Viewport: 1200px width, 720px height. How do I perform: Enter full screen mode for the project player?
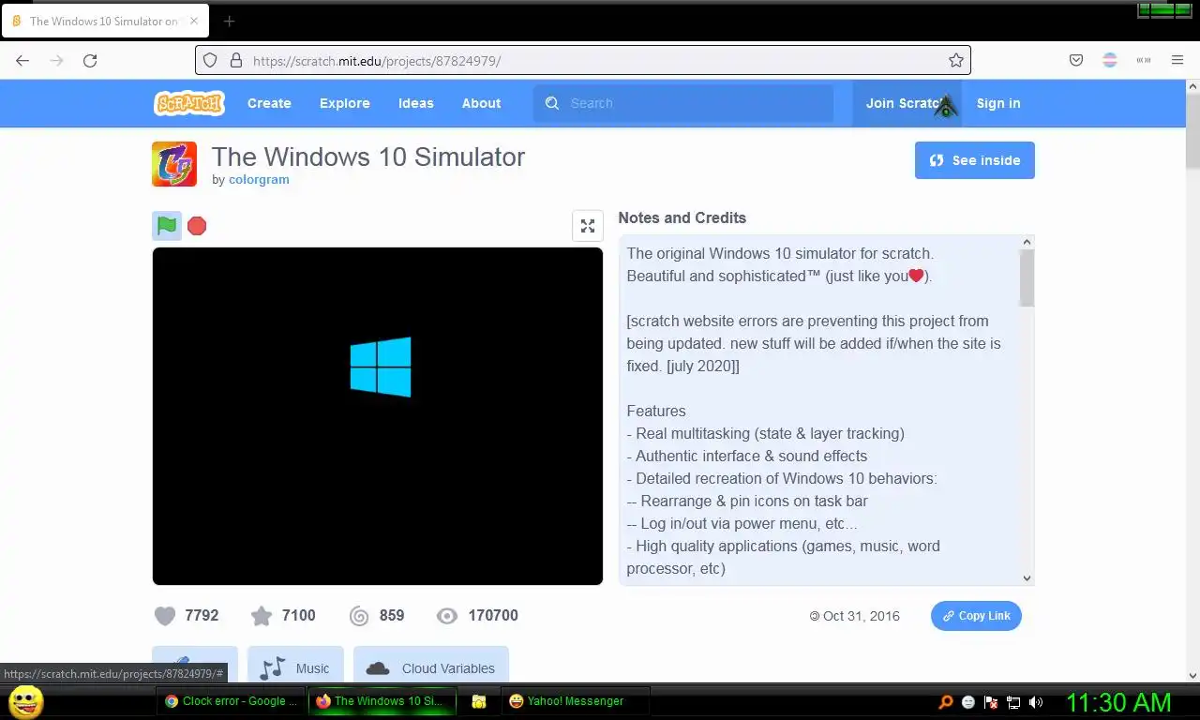(x=588, y=226)
